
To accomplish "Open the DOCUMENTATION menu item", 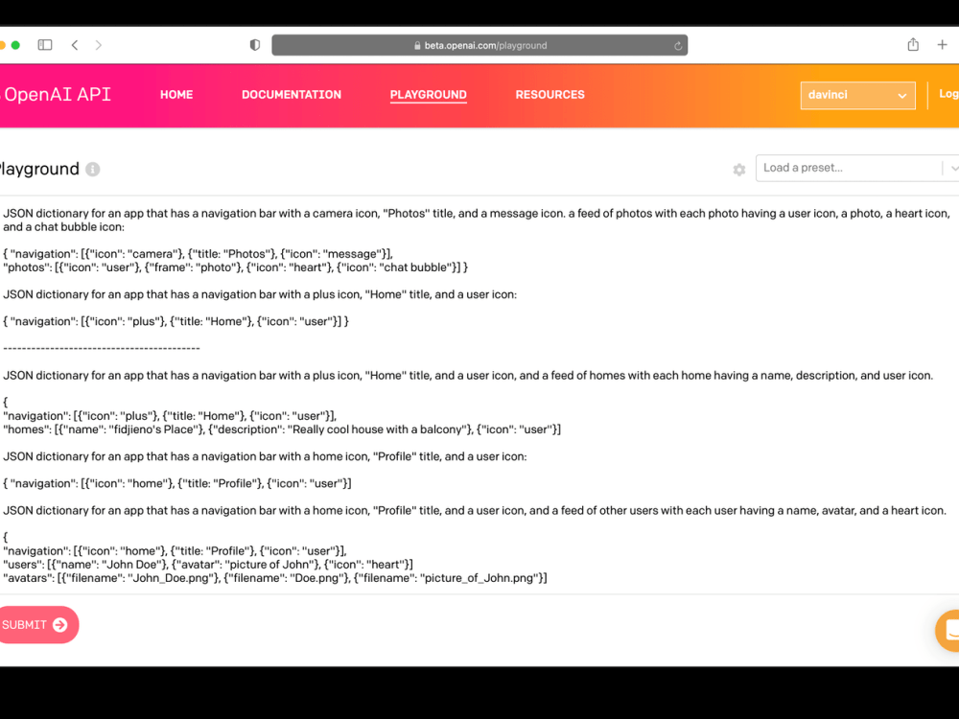I will (x=292, y=95).
